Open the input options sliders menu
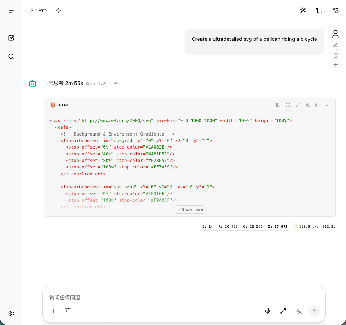The width and height of the screenshot is (346, 325). pos(68,311)
